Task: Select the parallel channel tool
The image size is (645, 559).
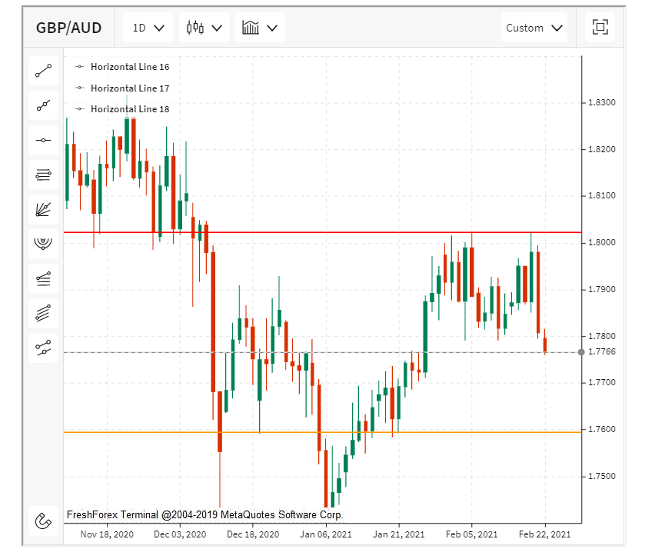Action: click(x=43, y=314)
